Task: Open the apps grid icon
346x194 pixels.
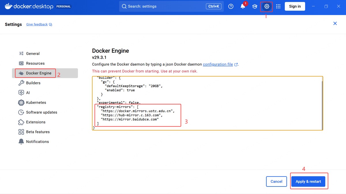Action: 278,6
